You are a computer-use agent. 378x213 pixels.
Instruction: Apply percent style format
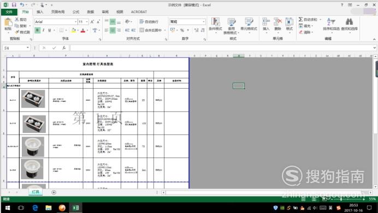(x=182, y=30)
